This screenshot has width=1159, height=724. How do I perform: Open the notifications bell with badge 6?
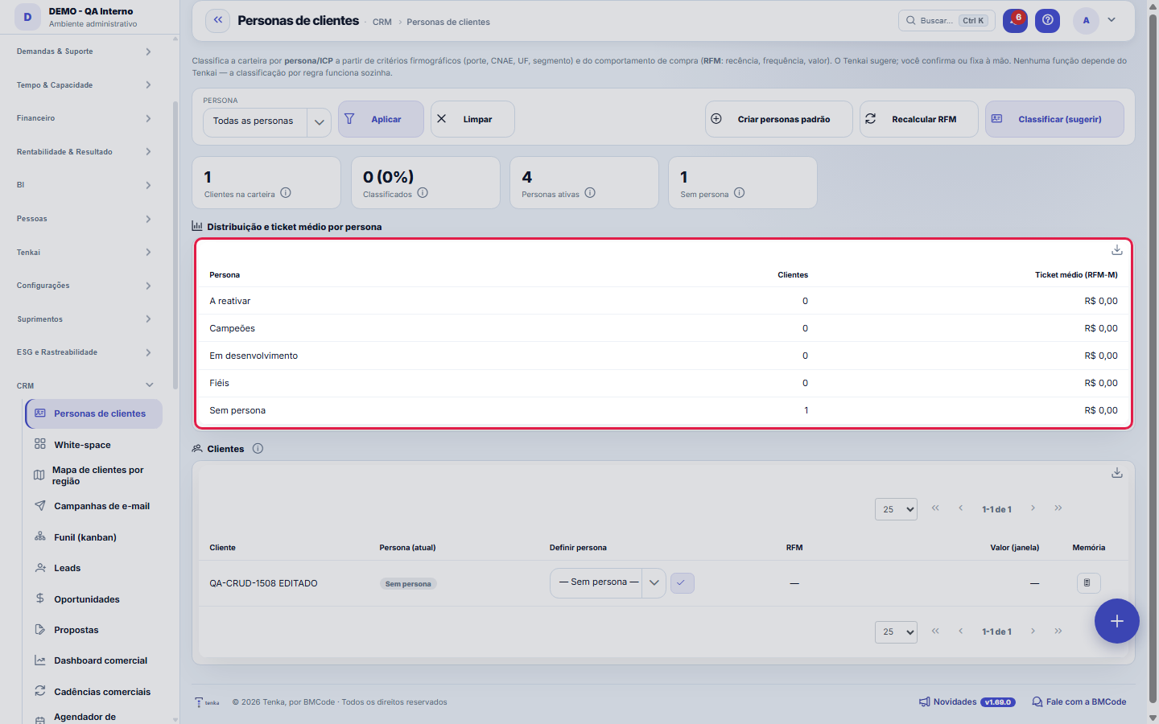coord(1015,21)
